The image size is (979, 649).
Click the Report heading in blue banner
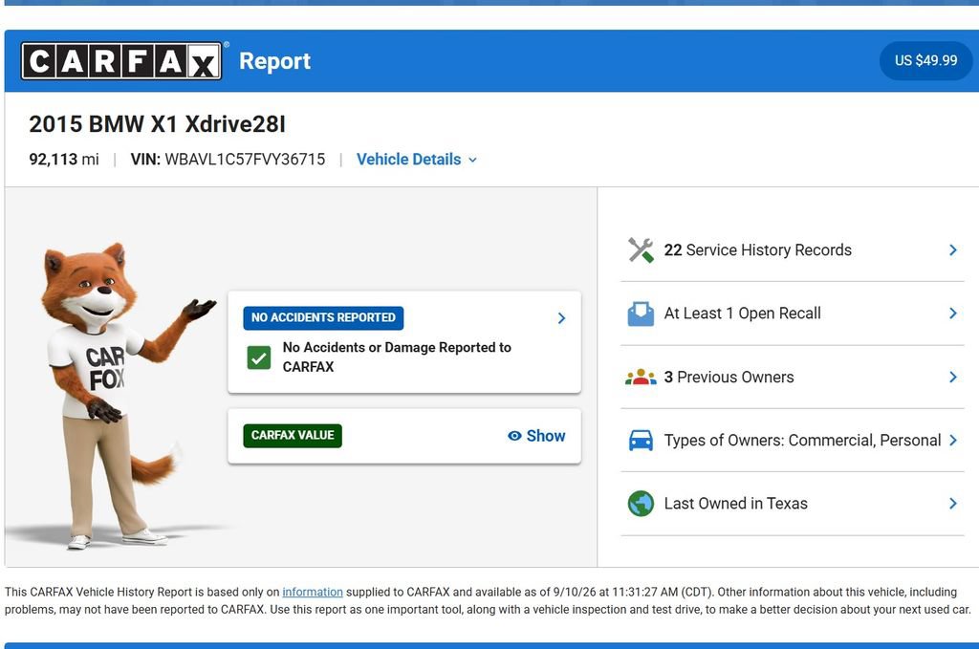click(x=274, y=61)
